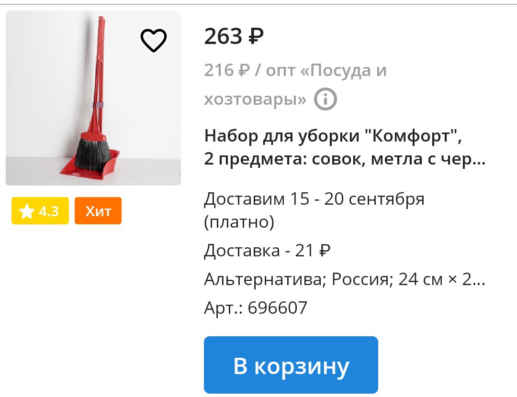Image resolution: width=517 pixels, height=397 pixels.
Task: Click the Альтернатива; Россия specifications line
Action: coord(345,279)
